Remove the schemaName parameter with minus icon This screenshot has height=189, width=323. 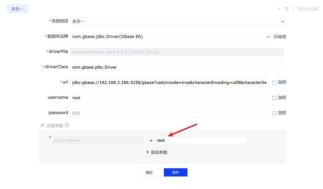(255, 140)
